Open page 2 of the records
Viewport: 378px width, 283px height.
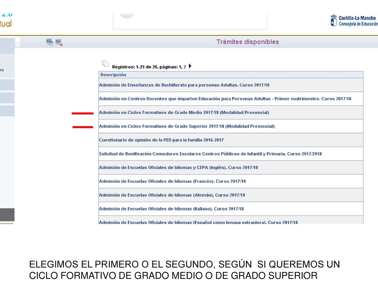(x=185, y=67)
